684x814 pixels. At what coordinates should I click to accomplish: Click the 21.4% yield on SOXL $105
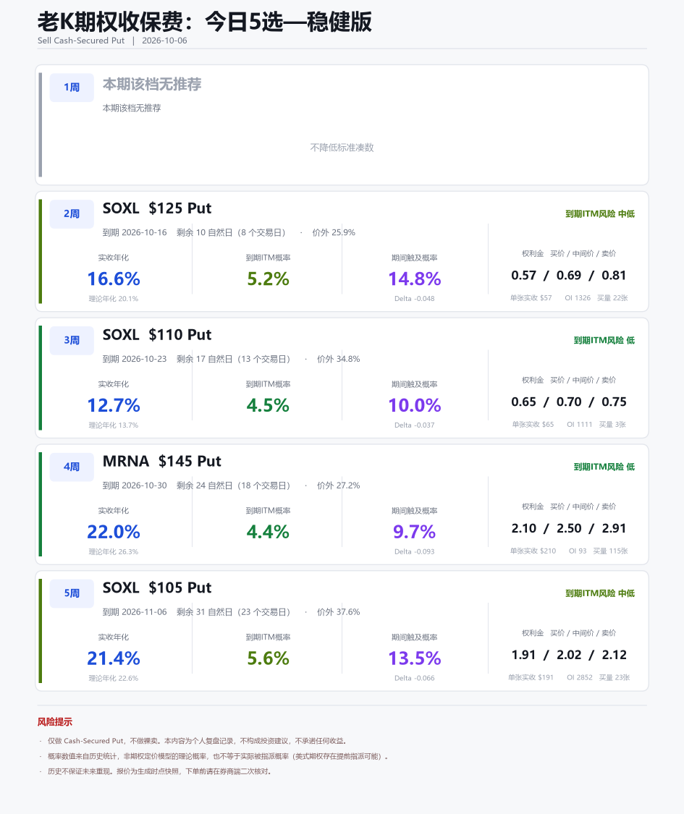(113, 658)
